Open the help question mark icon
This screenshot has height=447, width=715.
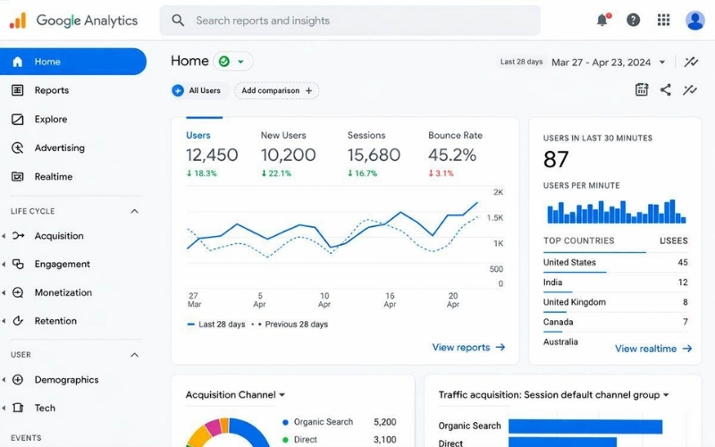(633, 20)
